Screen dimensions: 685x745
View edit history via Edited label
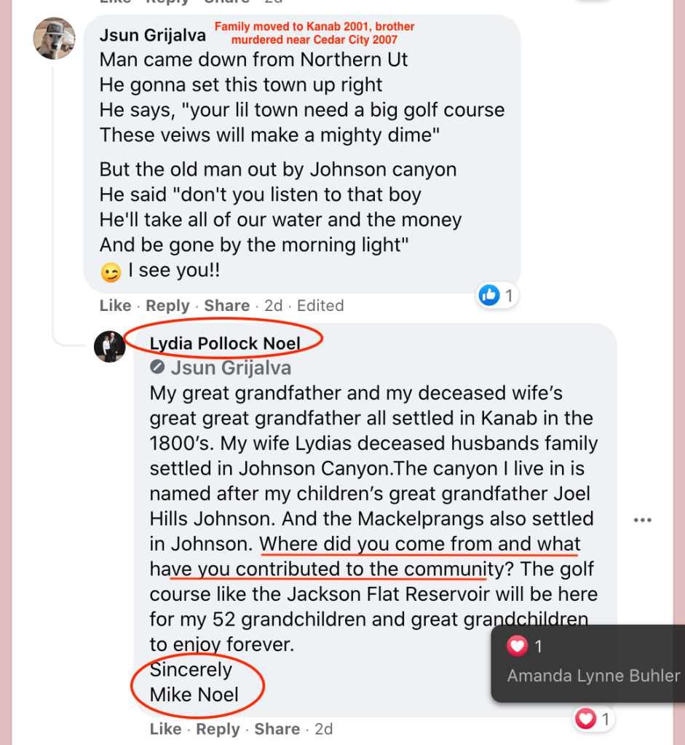point(320,306)
